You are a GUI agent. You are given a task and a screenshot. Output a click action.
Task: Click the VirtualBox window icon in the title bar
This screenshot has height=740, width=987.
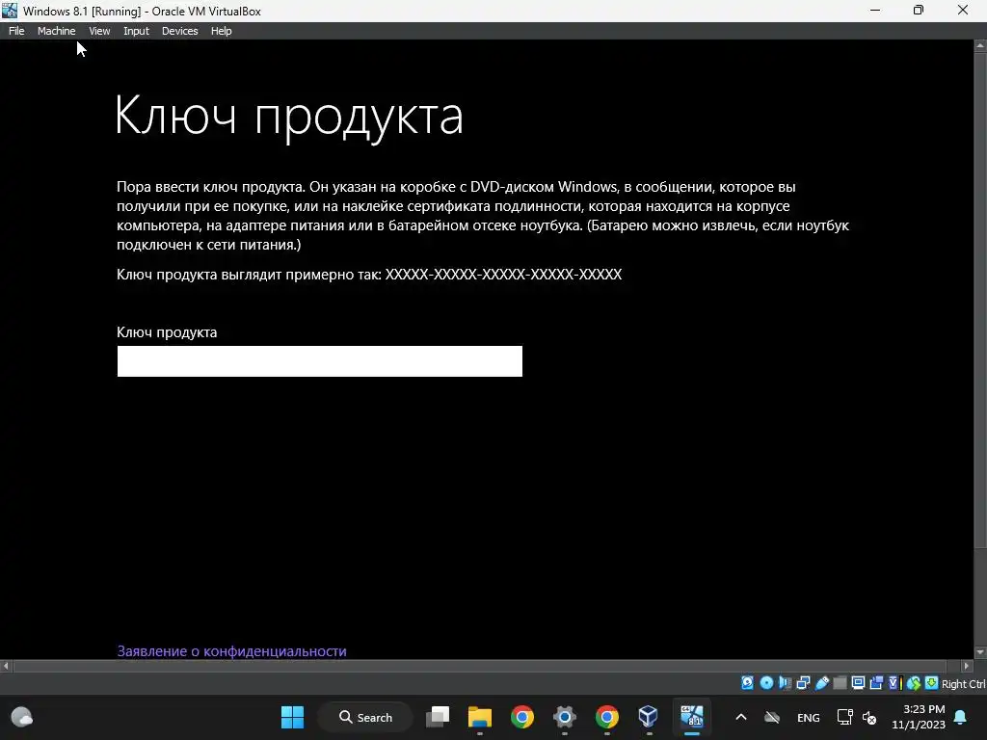click(x=10, y=11)
